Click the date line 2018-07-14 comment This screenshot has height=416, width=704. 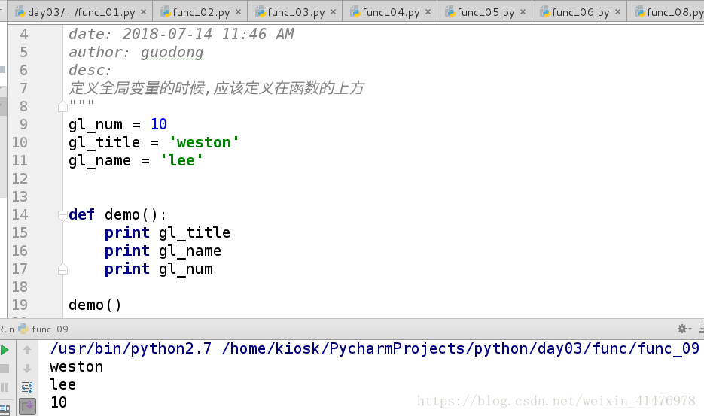tap(181, 34)
